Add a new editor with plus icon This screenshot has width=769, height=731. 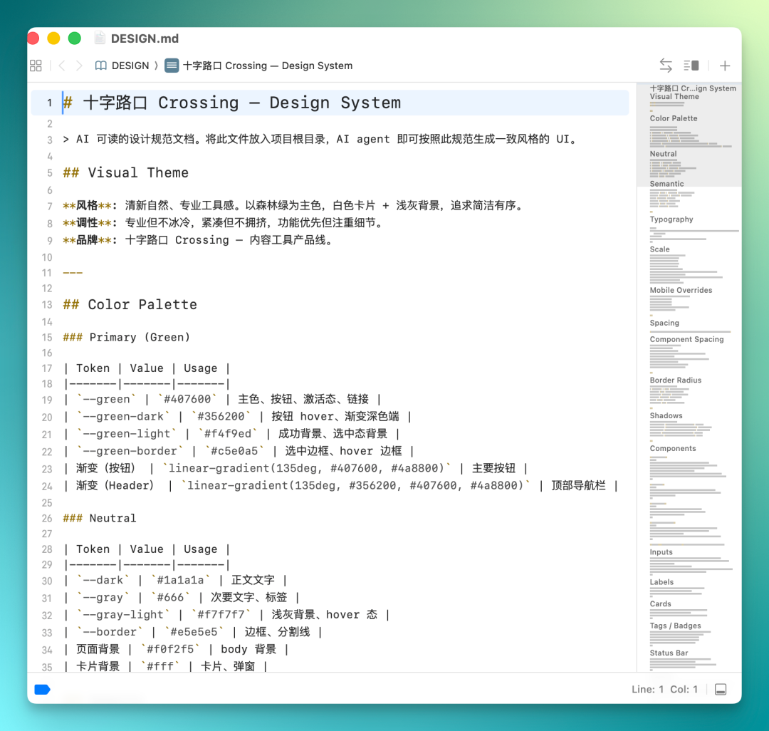(725, 66)
